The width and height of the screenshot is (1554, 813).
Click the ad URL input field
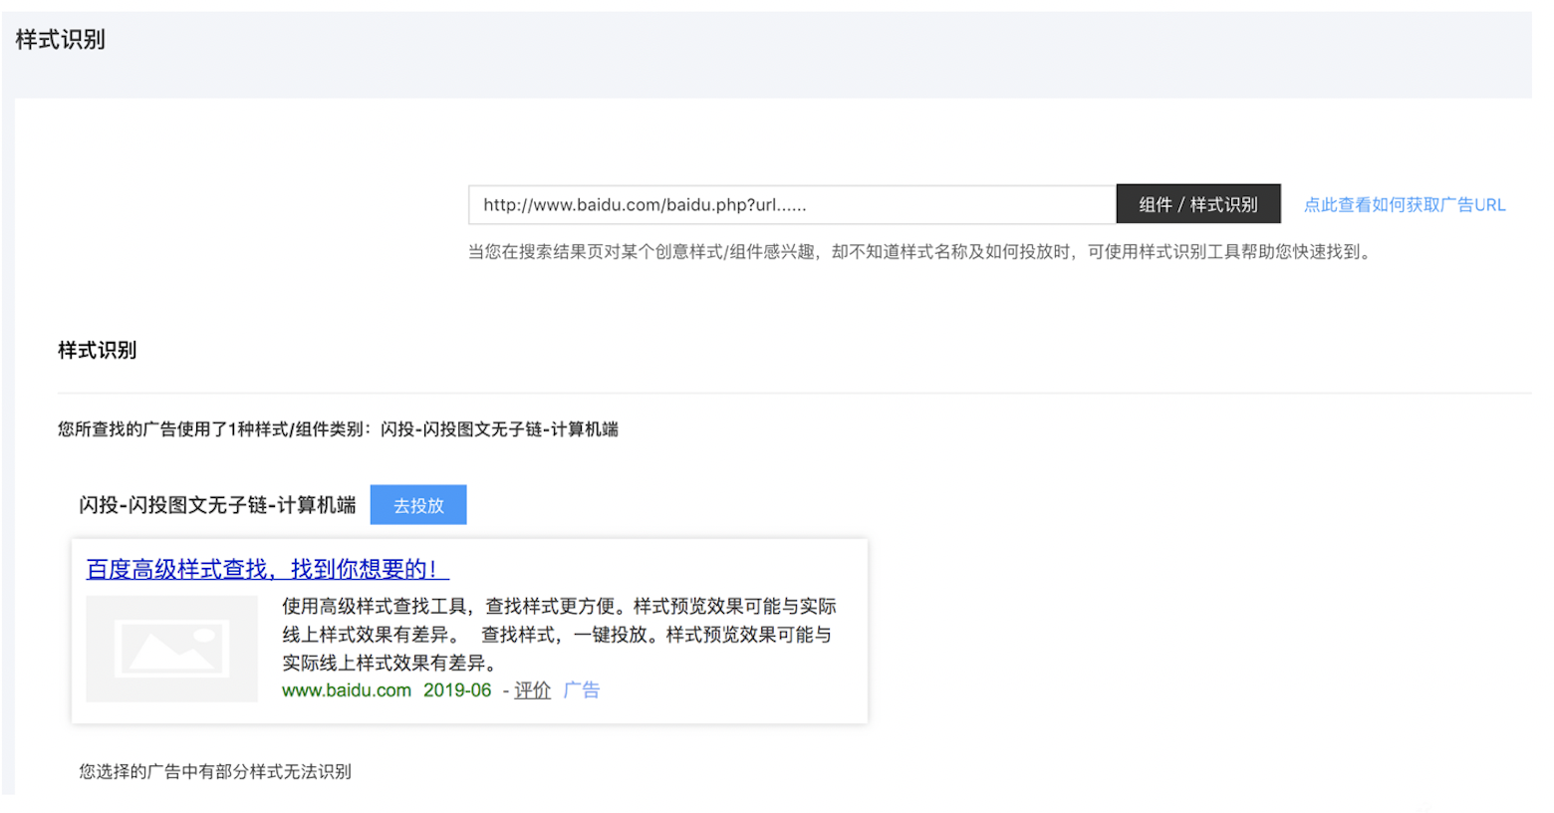tap(792, 204)
